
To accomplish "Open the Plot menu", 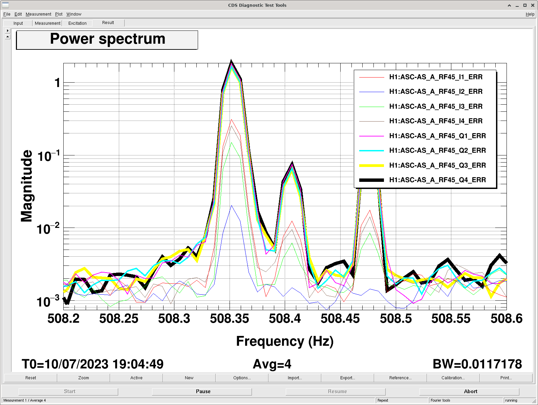I will [59, 14].
